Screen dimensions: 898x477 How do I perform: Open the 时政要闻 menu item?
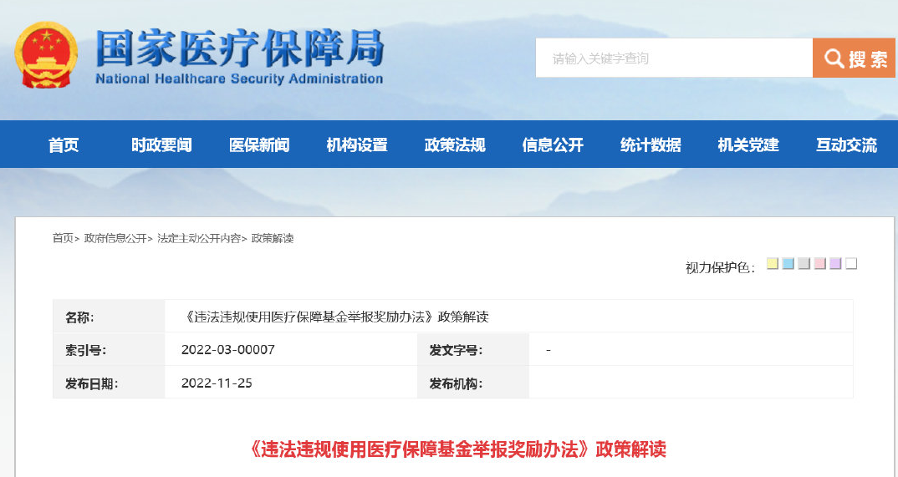161,145
